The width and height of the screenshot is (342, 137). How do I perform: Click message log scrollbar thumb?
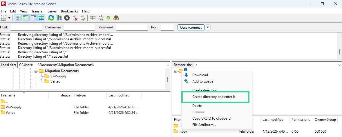pyautogui.click(x=339, y=52)
